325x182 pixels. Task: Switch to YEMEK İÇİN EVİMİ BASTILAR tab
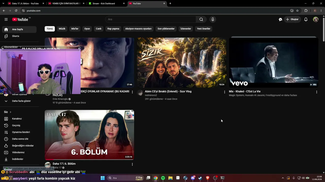tap(67, 4)
